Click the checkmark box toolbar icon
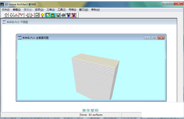Viewport: 184px width, 119px height. [37, 15]
